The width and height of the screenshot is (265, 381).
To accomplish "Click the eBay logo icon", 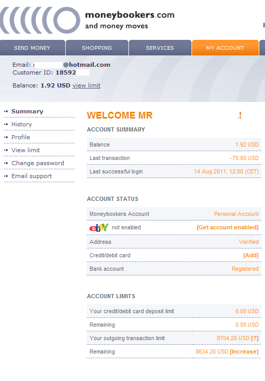I will [99, 228].
